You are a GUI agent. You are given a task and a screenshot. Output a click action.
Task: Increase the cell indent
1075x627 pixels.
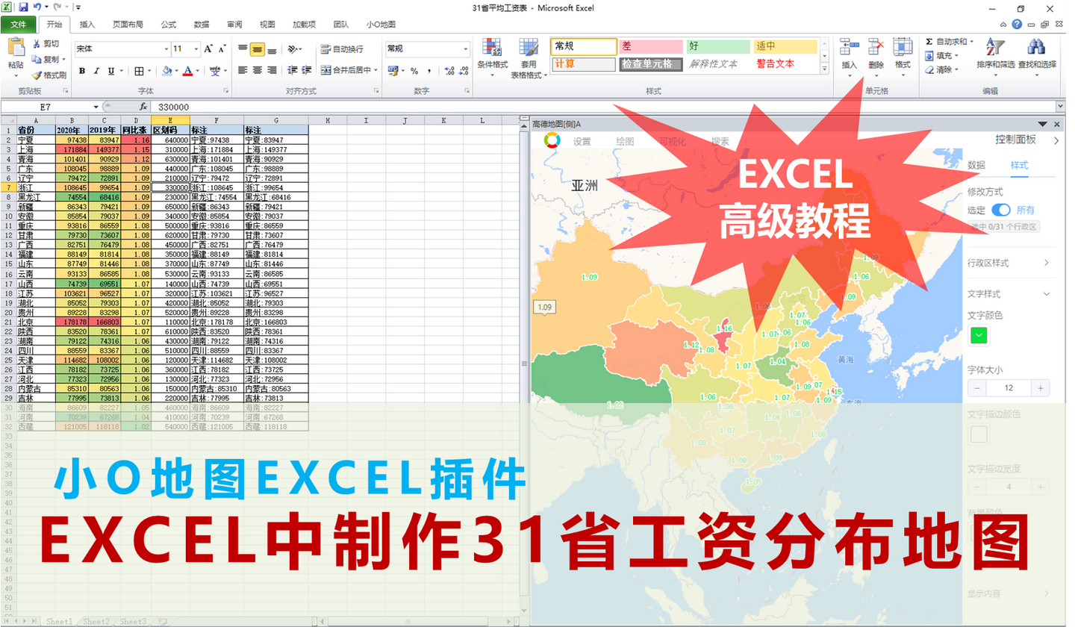click(307, 70)
